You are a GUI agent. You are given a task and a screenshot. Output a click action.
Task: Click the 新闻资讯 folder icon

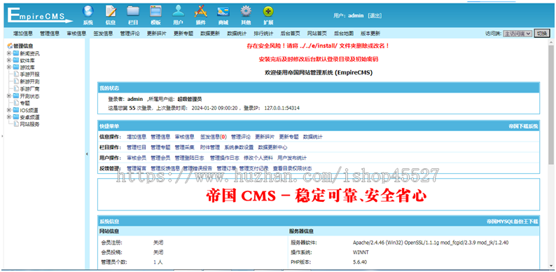click(x=16, y=53)
